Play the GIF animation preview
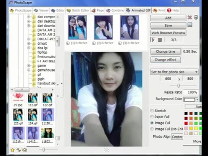Image resolution: width=208 pixels, height=156 pixels. tap(153, 40)
